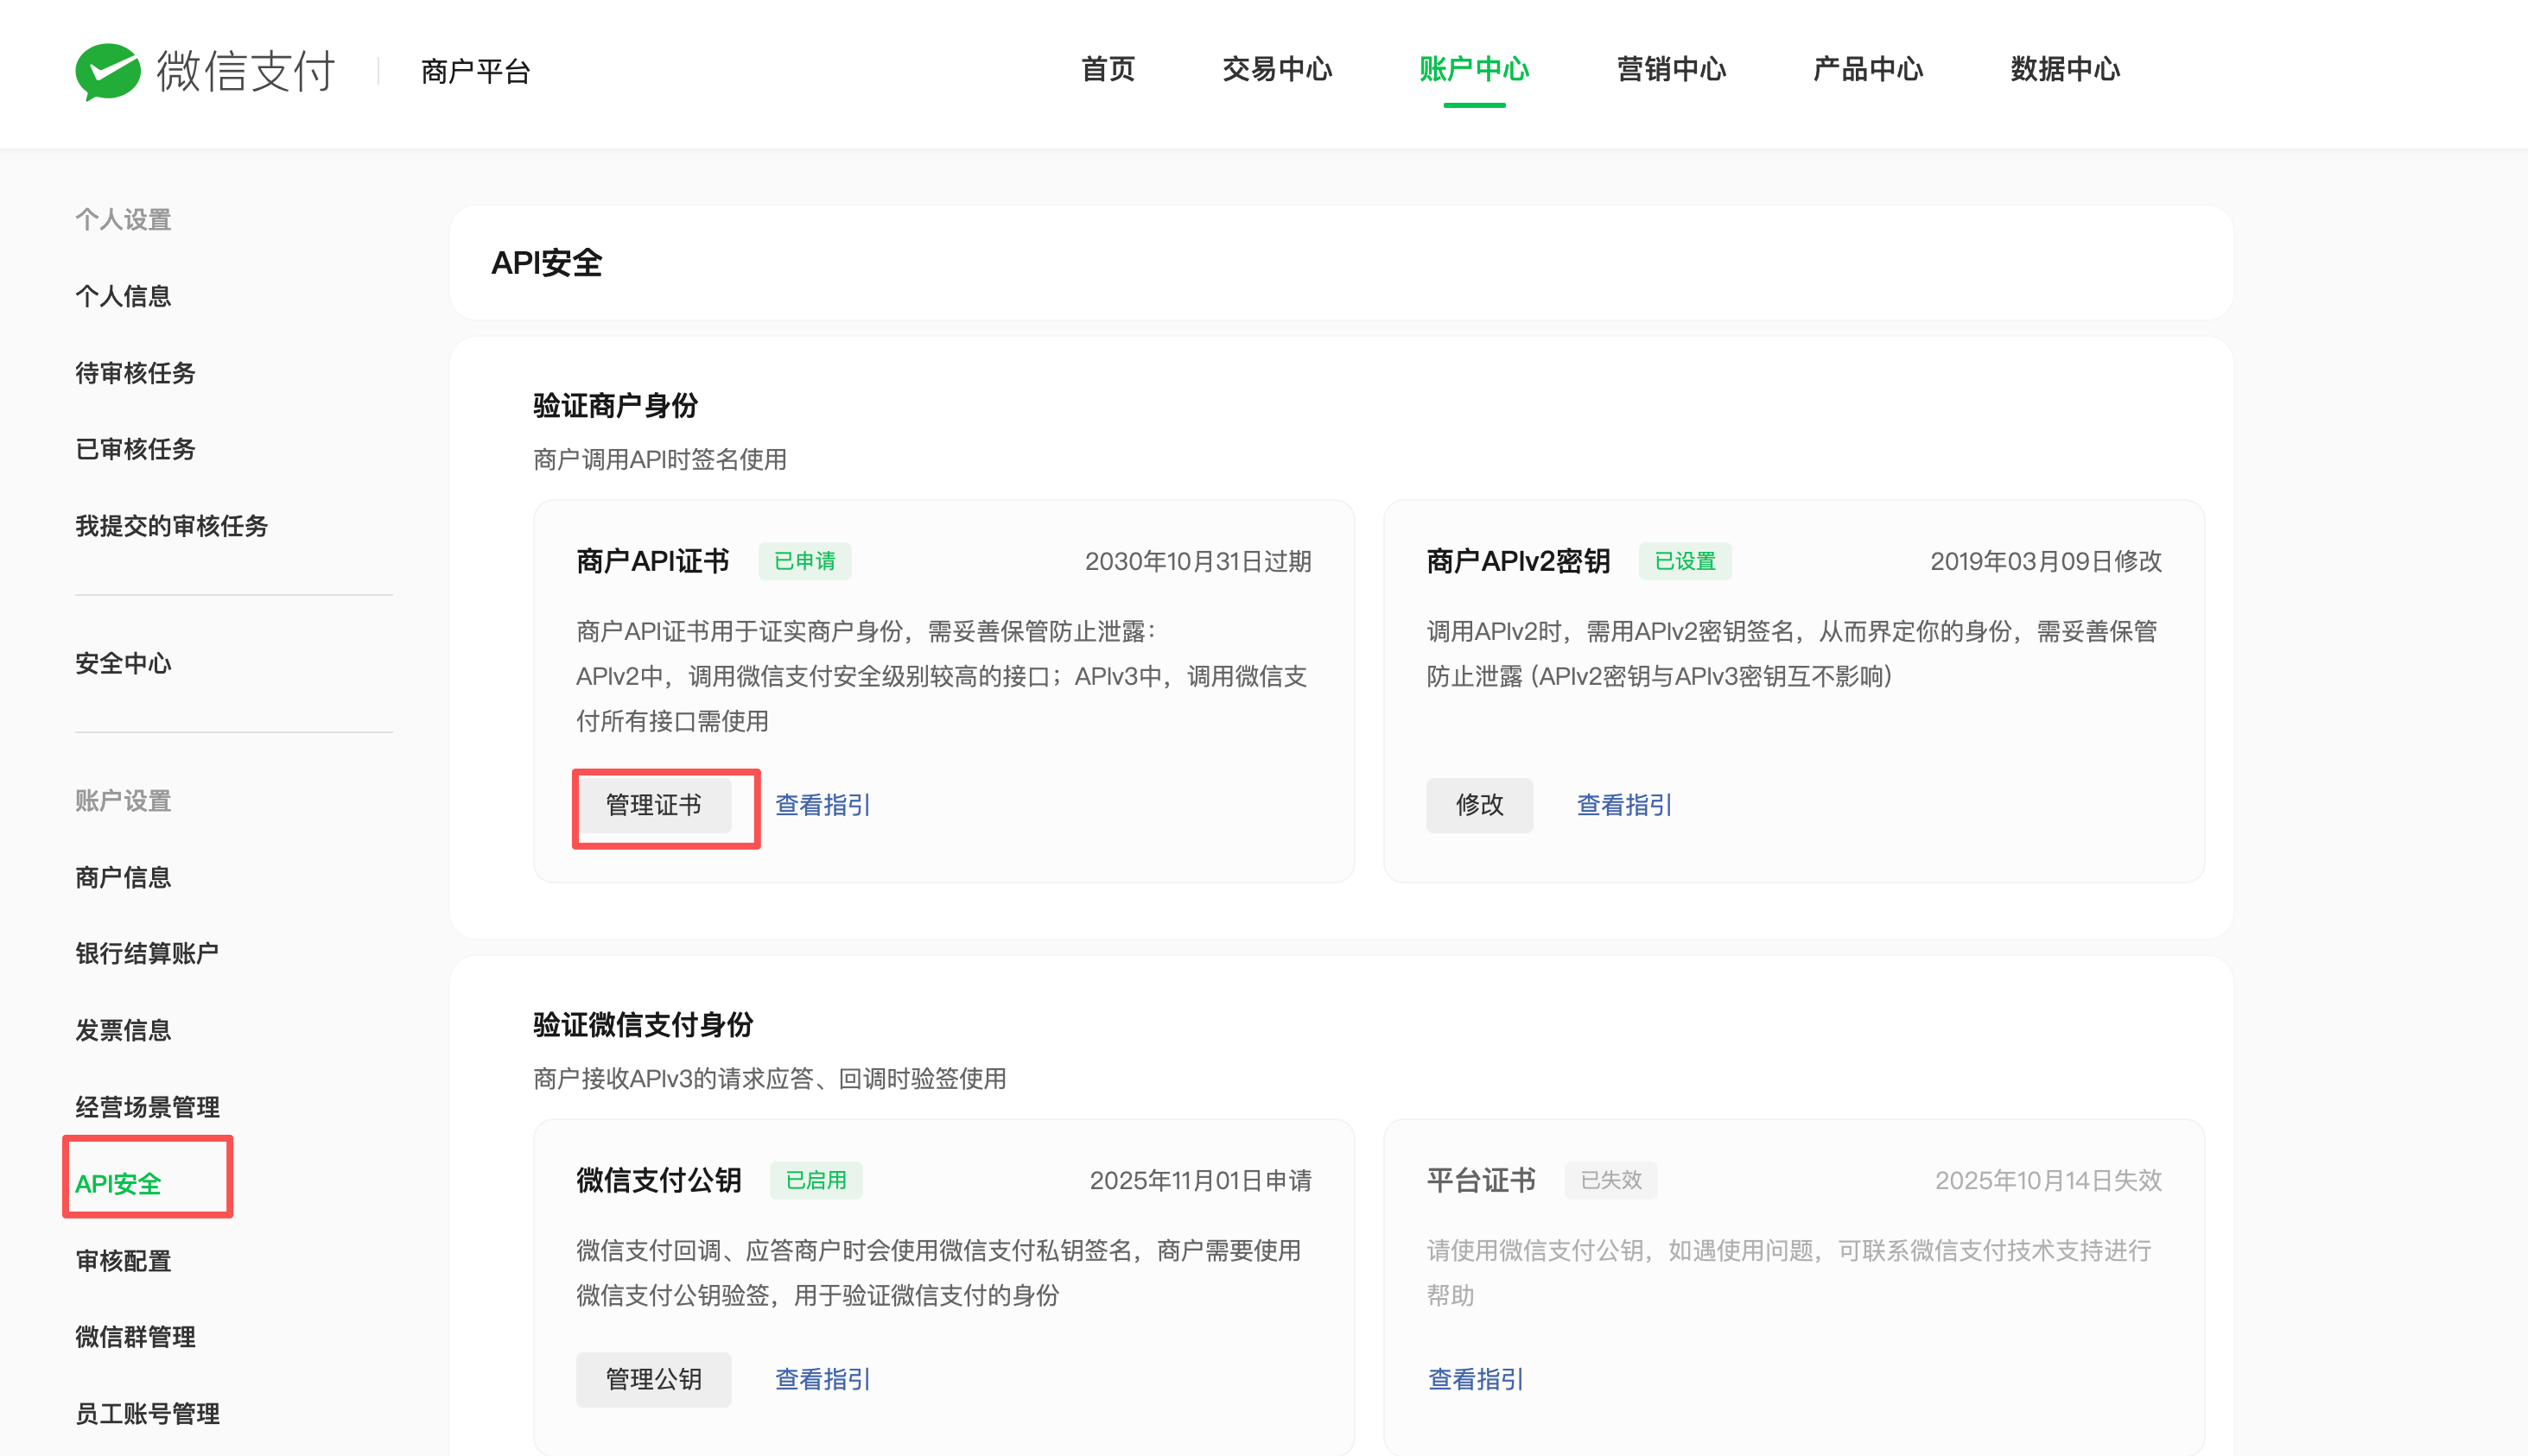This screenshot has height=1456, width=2528.
Task: Go to the 产品中心 tab
Action: click(1867, 69)
